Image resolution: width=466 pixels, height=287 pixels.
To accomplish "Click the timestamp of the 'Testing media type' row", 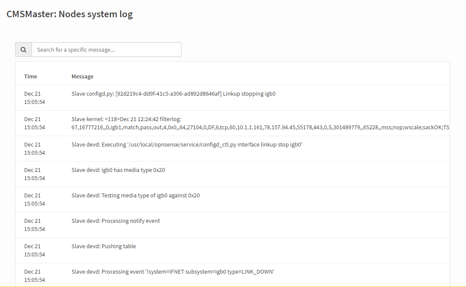I will pyautogui.click(x=34, y=200).
